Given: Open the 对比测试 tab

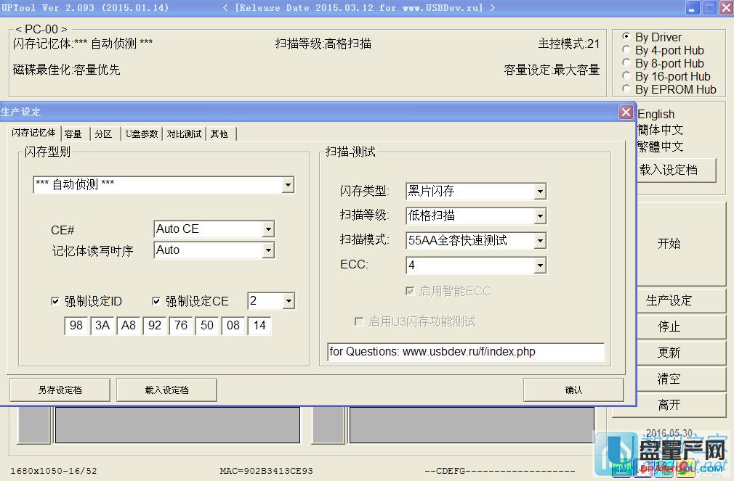Looking at the screenshot, I should pyautogui.click(x=183, y=133).
